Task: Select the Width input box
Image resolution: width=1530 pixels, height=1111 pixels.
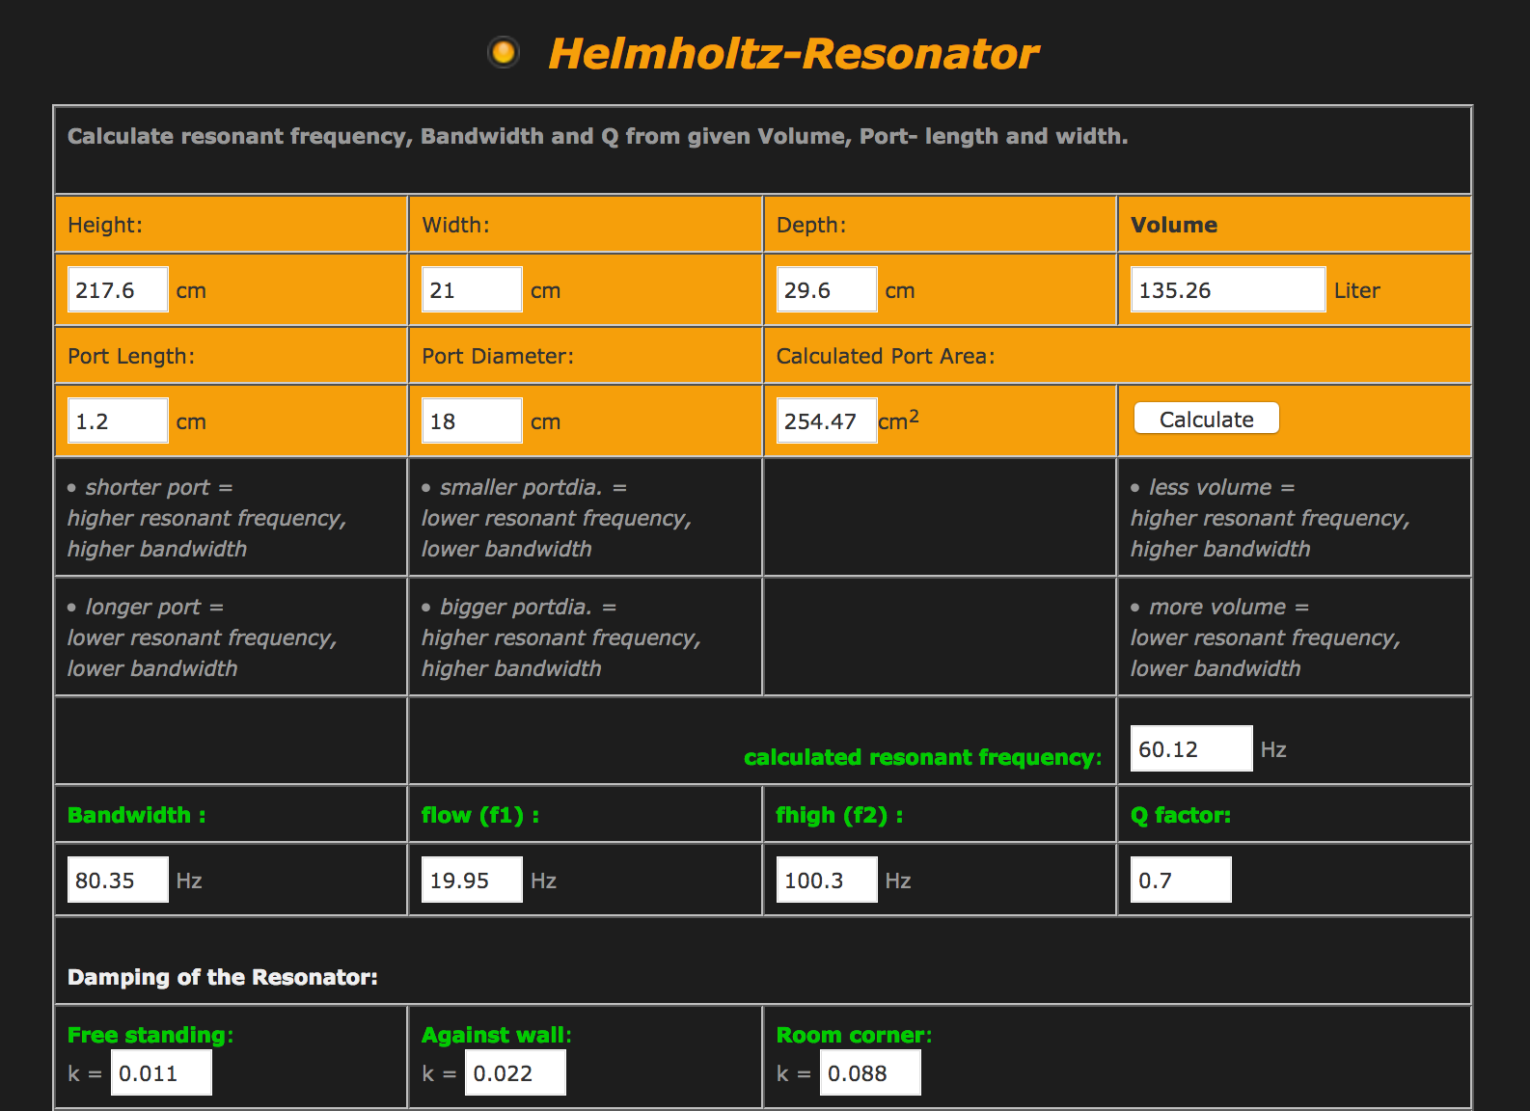Action: (472, 289)
